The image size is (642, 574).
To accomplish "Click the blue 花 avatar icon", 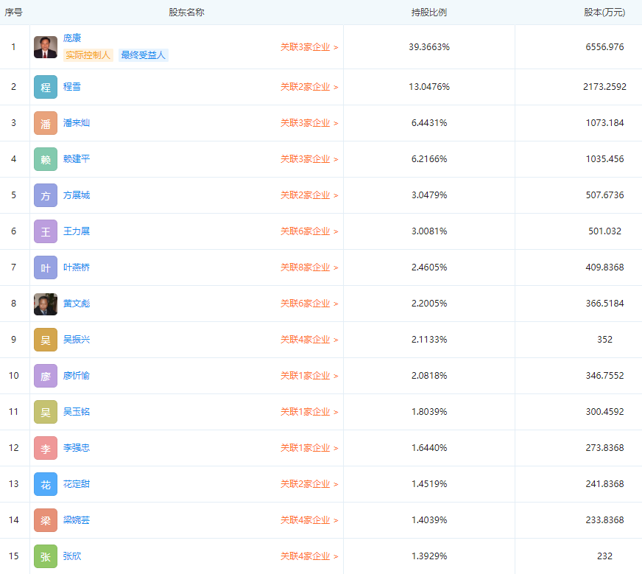I will [46, 484].
